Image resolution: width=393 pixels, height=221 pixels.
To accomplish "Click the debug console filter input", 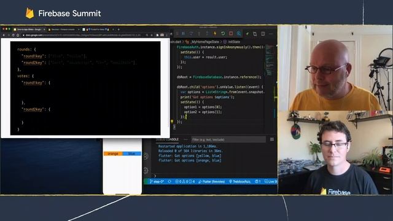I will pyautogui.click(x=228, y=139).
